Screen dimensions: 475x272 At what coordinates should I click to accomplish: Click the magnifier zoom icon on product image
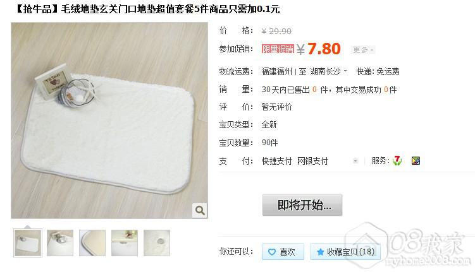[x=200, y=210]
